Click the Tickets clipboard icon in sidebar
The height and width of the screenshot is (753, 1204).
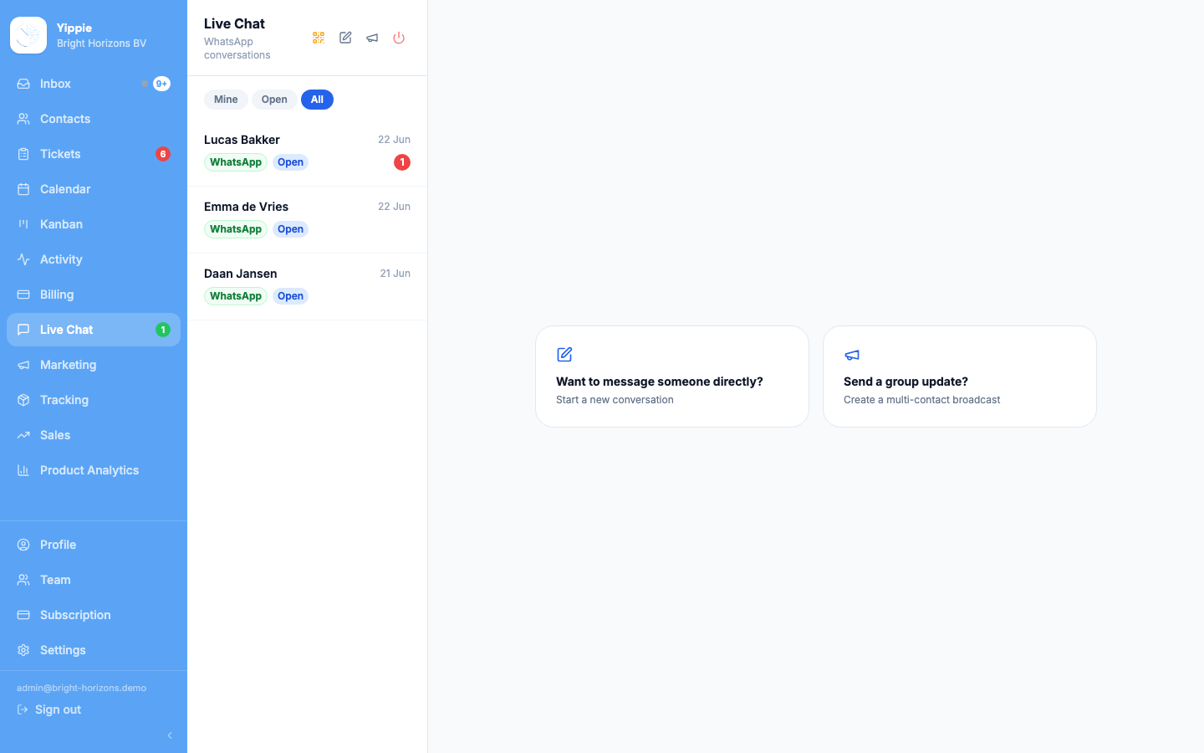click(x=23, y=154)
